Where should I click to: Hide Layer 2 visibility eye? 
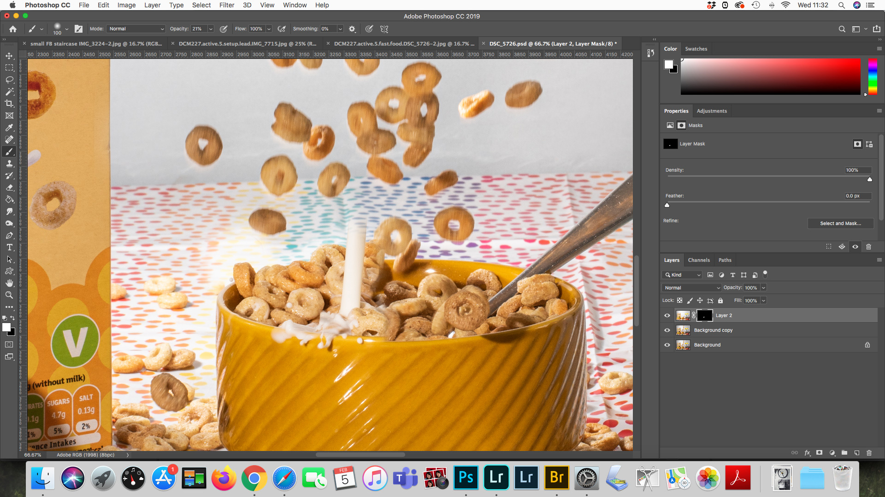click(x=667, y=316)
